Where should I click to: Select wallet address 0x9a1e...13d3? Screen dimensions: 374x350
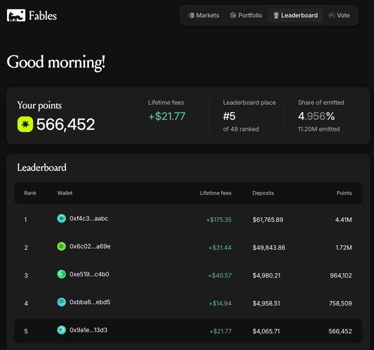(x=89, y=330)
